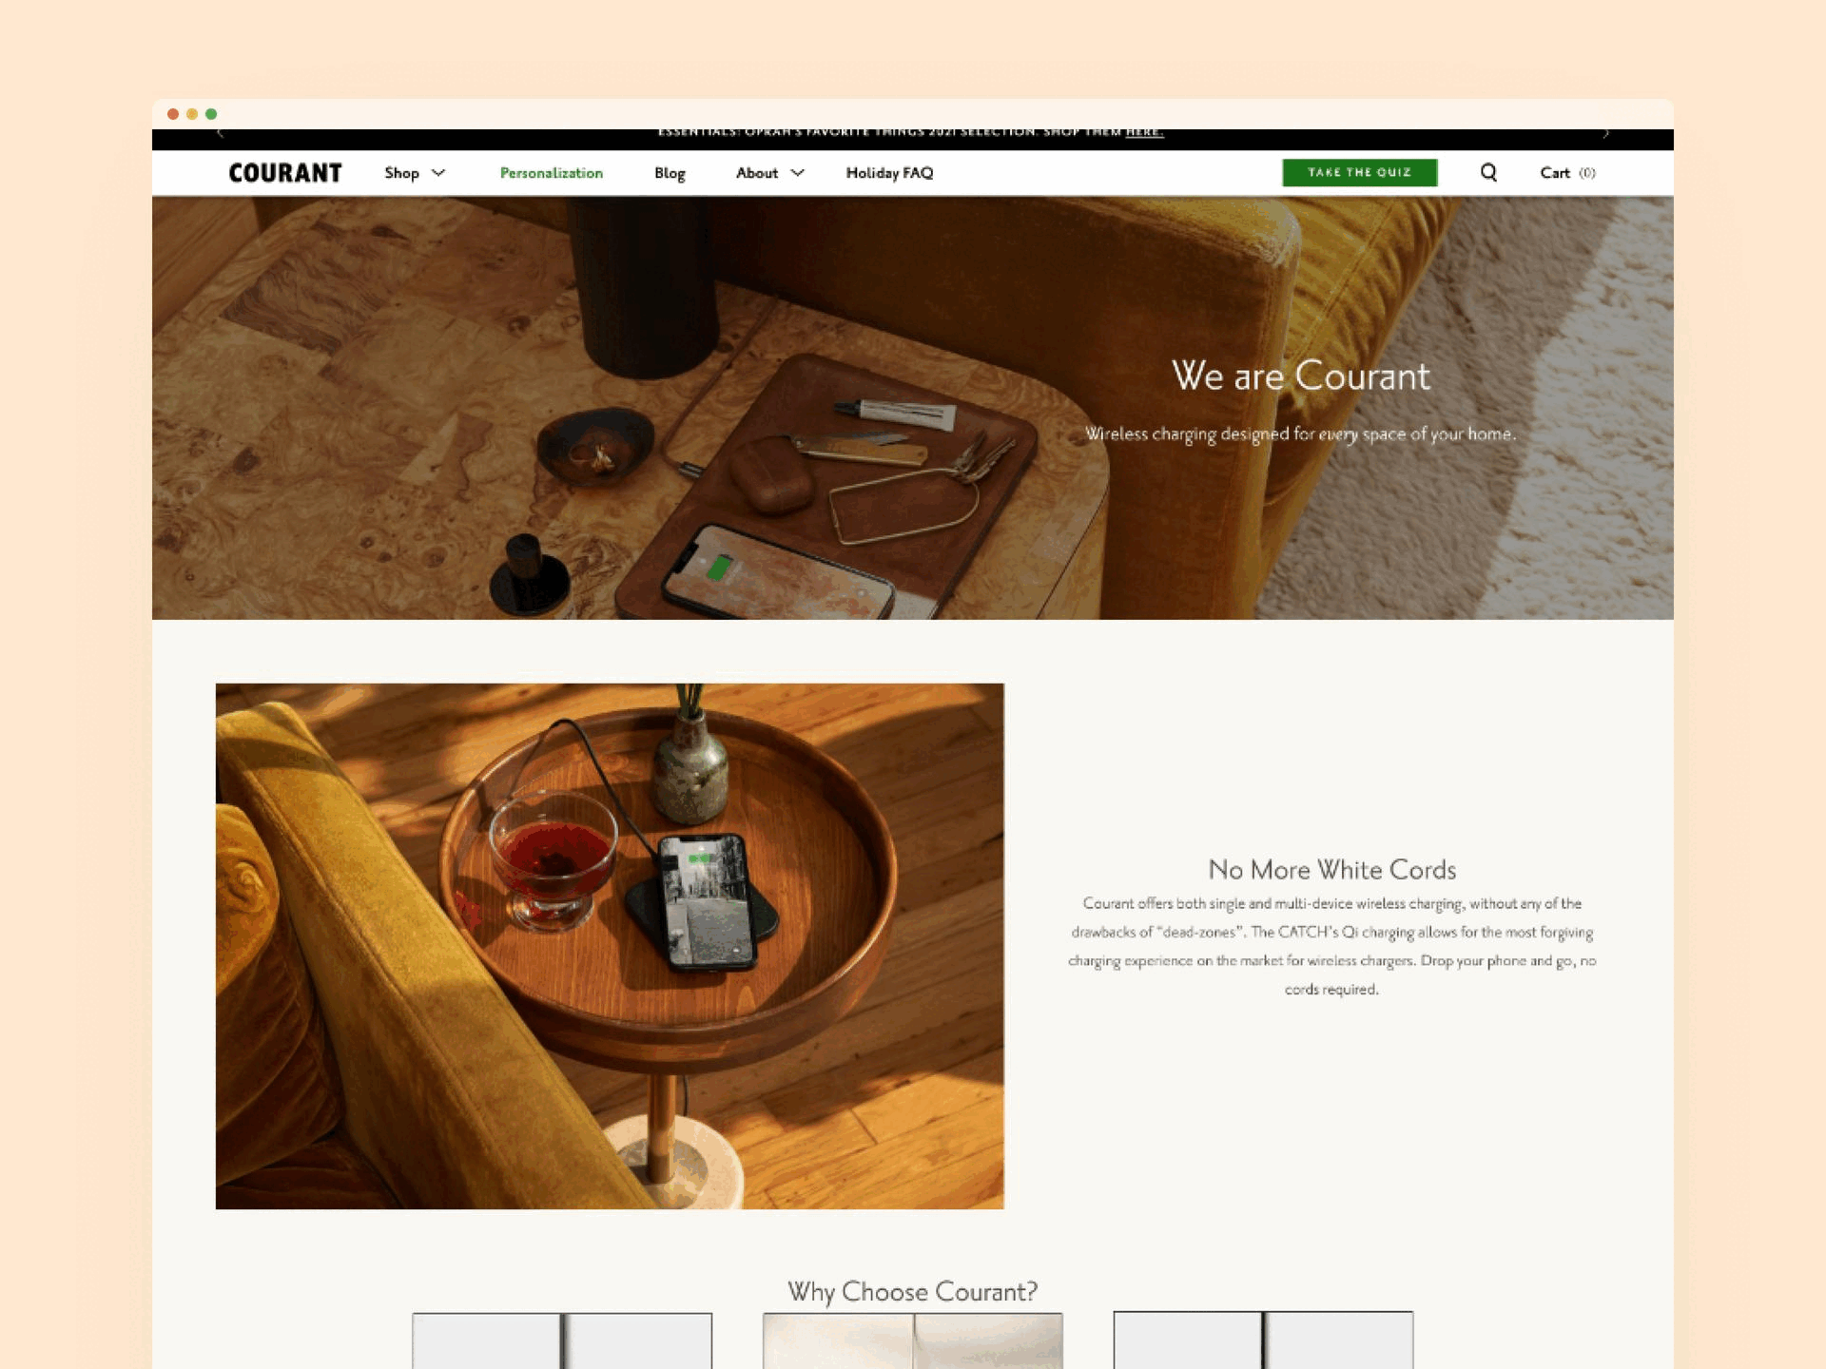Select the Blog menu item

670,173
